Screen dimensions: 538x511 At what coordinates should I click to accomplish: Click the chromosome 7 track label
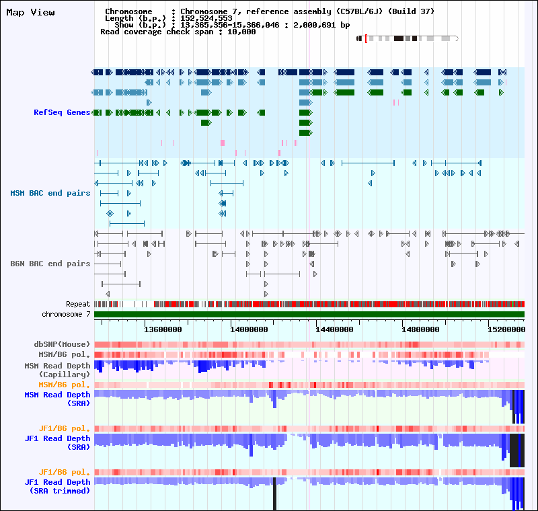pyautogui.click(x=66, y=314)
